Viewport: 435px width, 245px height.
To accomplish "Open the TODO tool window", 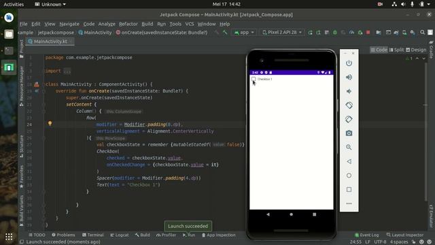I will pyautogui.click(x=37, y=235).
